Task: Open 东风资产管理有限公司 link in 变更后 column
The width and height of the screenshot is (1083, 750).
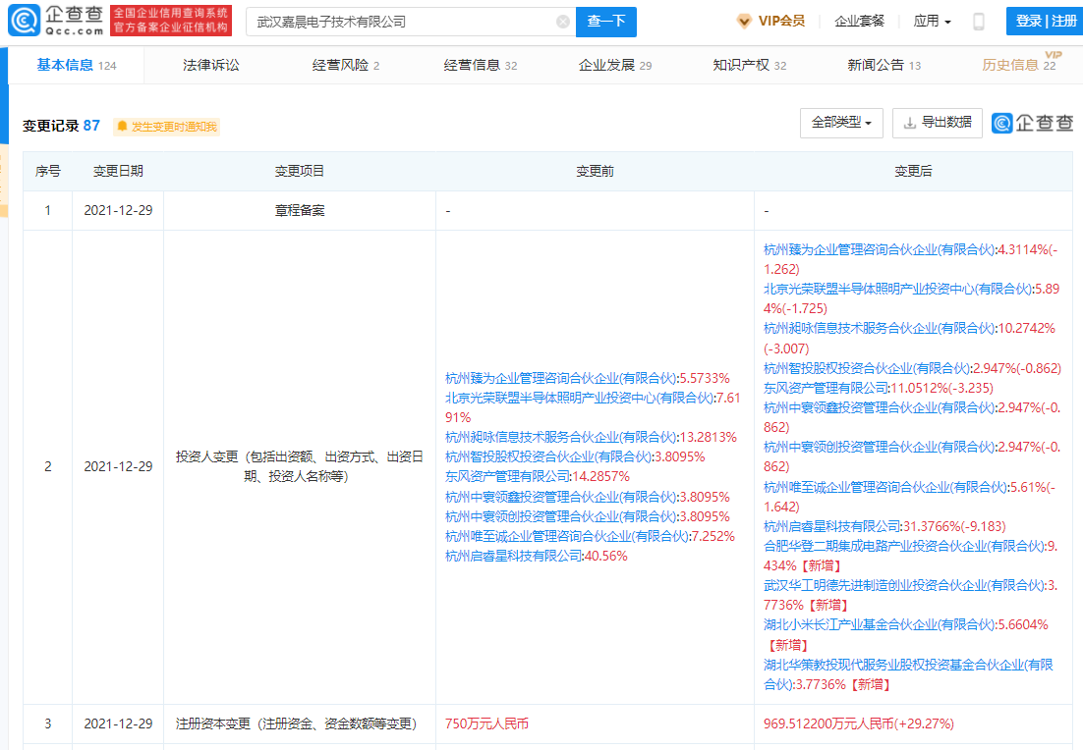Action: click(x=826, y=388)
